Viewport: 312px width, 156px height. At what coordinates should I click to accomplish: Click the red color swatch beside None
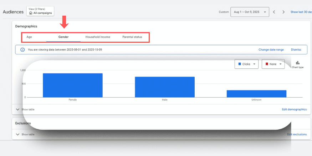click(266, 64)
